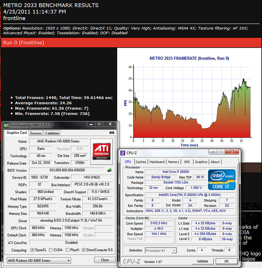Open the Mainboard tab in CPU-Z

(157, 162)
